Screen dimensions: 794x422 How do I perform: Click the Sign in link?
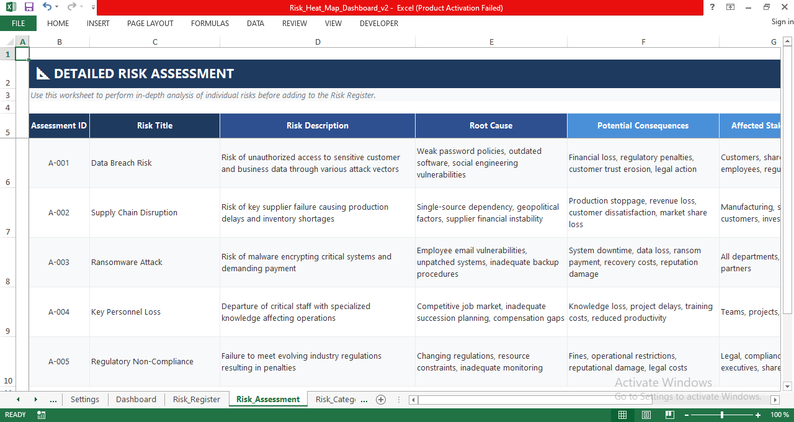point(782,22)
